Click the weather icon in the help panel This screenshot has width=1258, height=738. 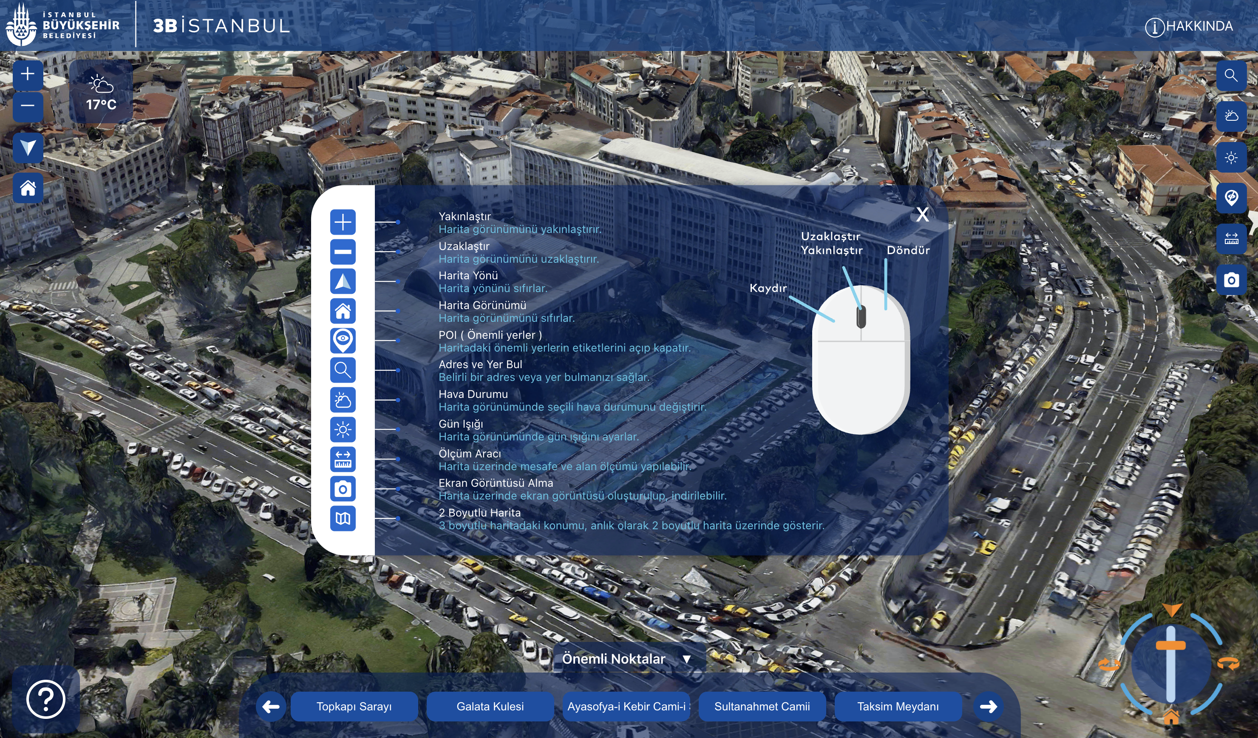coord(343,400)
